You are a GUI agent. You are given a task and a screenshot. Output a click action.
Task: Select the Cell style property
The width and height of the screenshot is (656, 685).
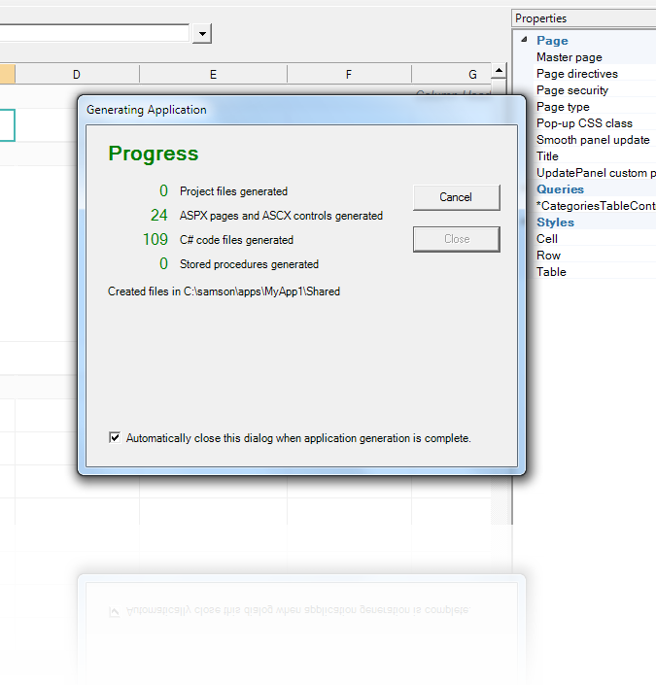click(x=547, y=239)
